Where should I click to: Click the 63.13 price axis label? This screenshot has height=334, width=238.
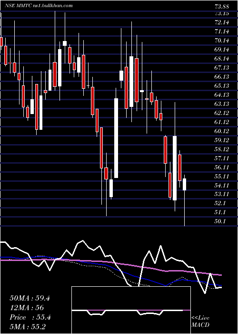click(x=222, y=104)
